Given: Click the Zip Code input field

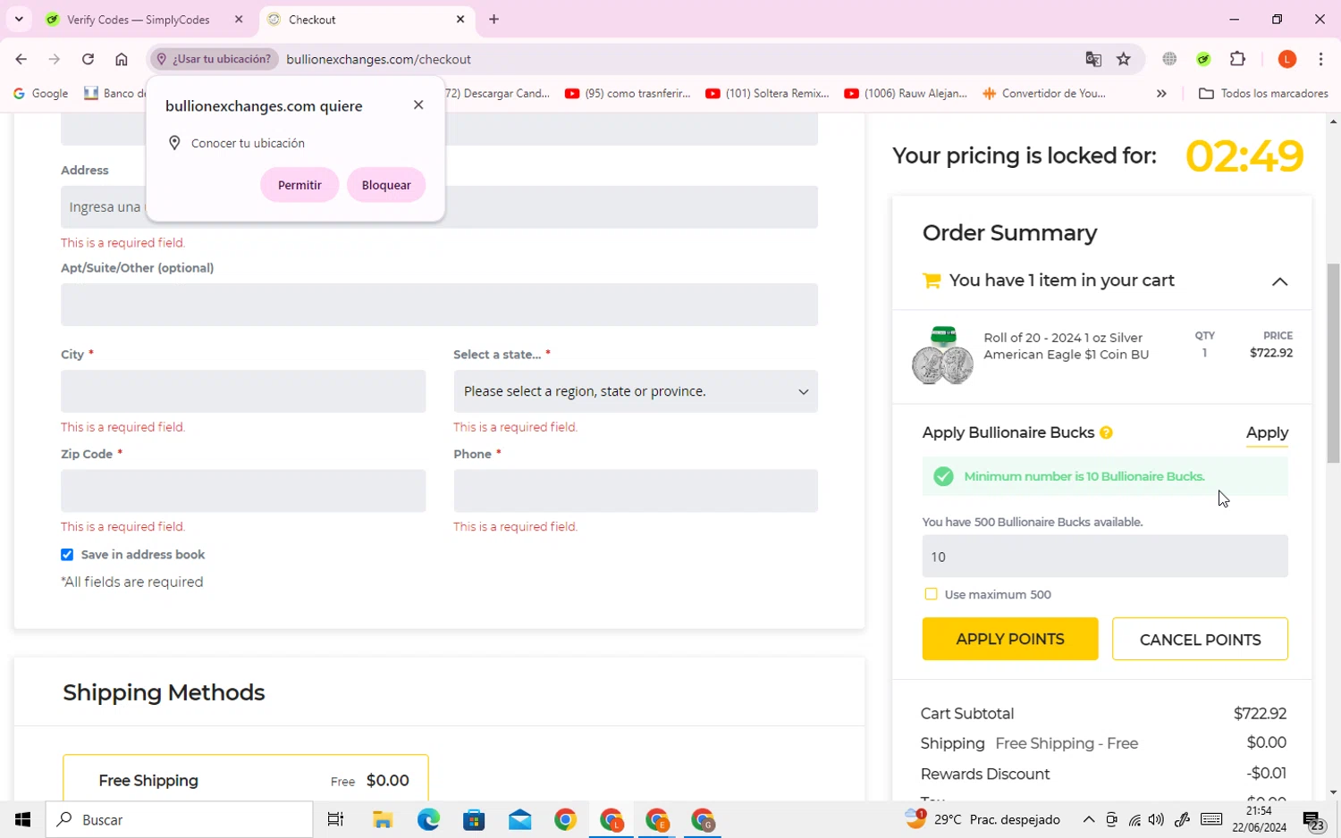Looking at the screenshot, I should 243,490.
